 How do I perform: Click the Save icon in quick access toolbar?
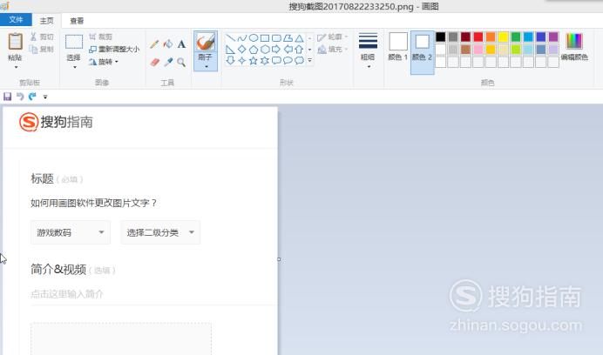(x=7, y=97)
